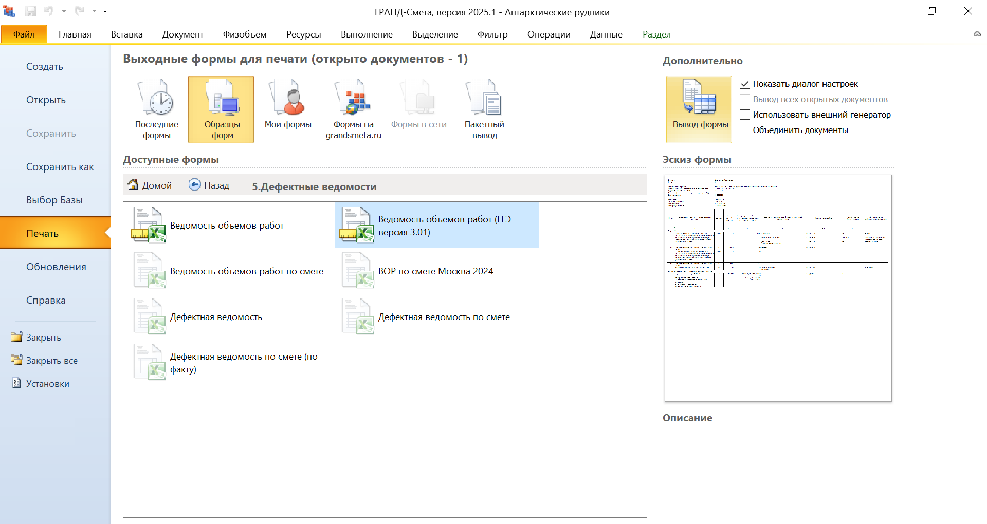
Task: Click Справка in the sidebar
Action: 56,300
